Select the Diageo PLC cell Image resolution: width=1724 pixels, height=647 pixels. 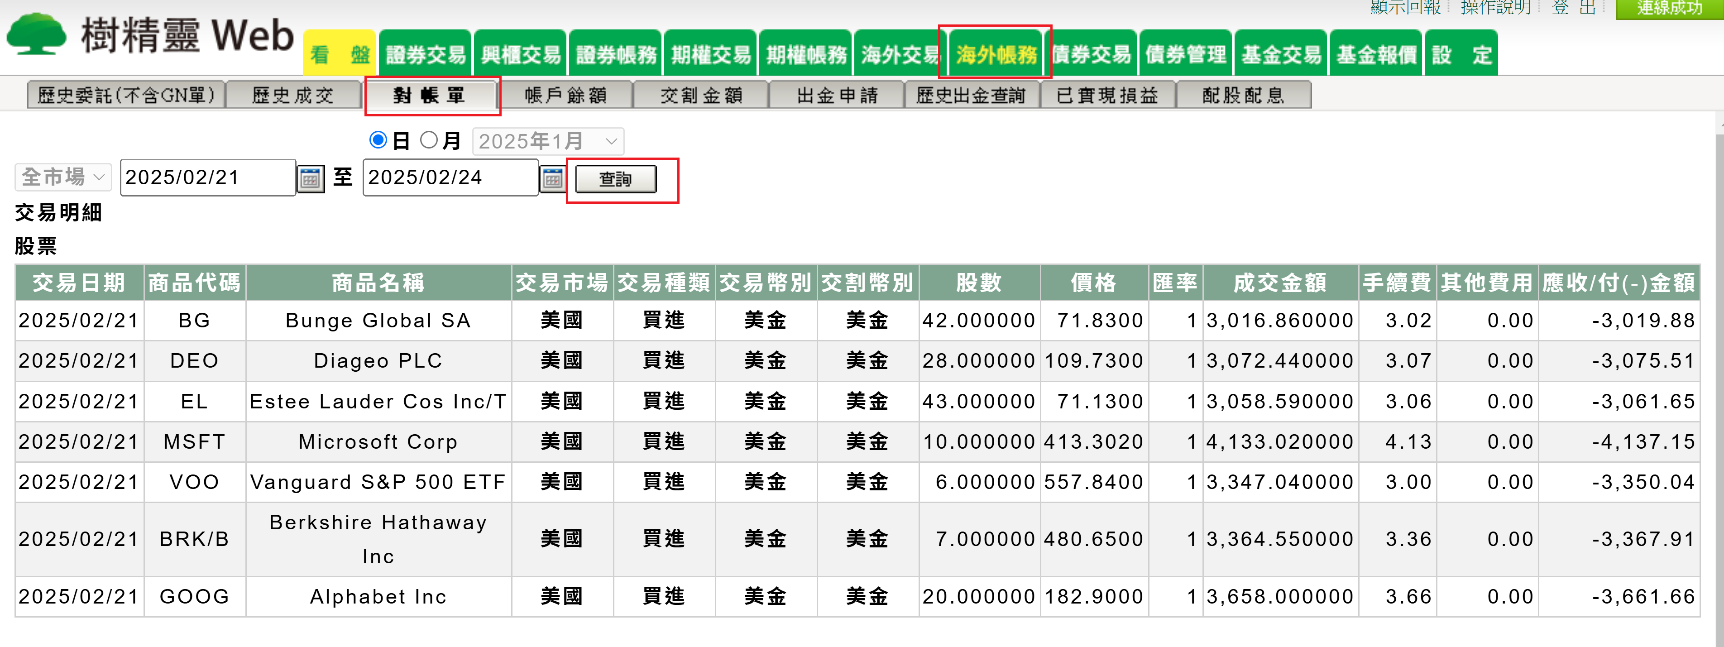pyautogui.click(x=379, y=361)
